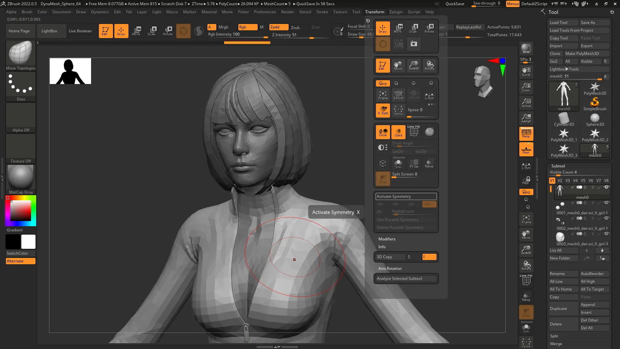Click the AAHalf icon on right shelf
Viewport: 620px width, 349px height.
coord(526,118)
